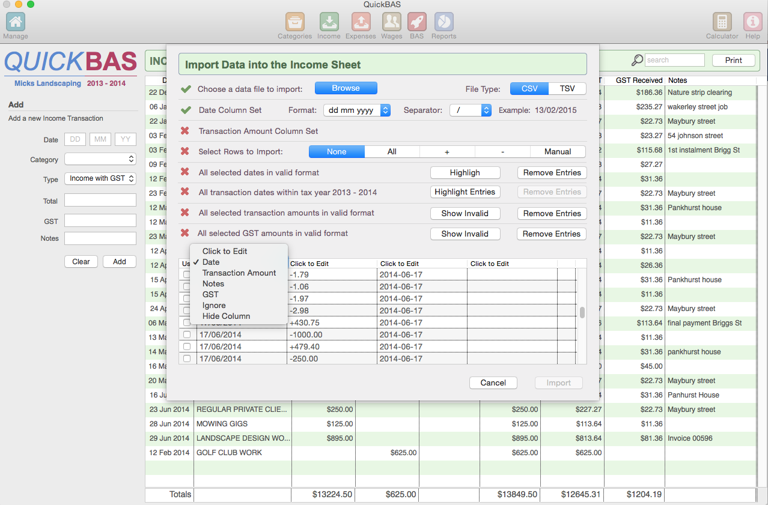Choose GST in the column popup menu

[239, 294]
